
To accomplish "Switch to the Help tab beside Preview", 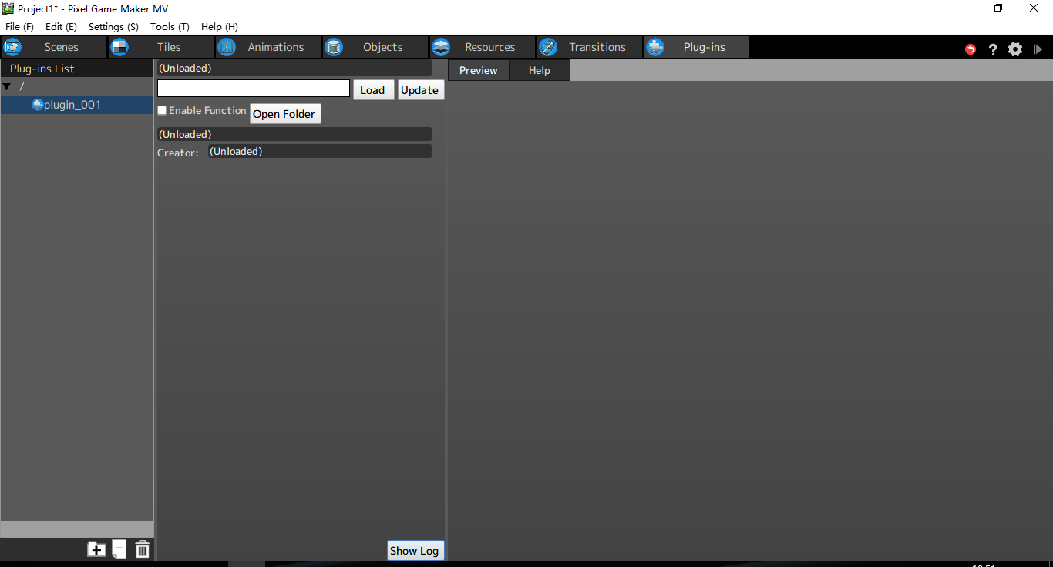I will point(540,70).
